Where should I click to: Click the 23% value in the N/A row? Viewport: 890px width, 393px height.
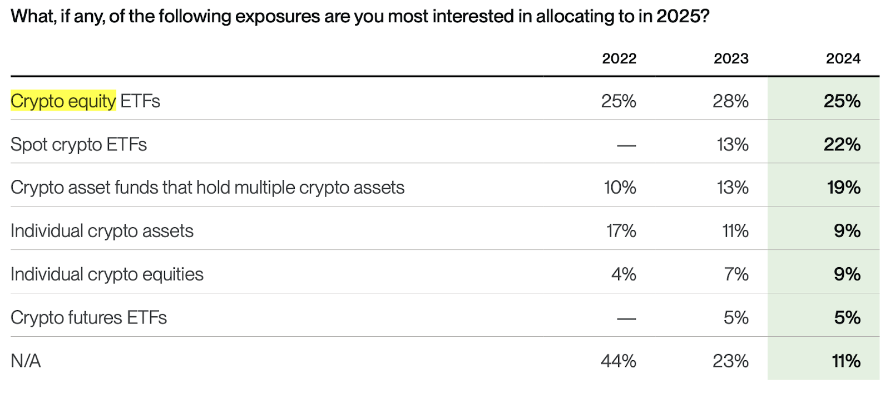(x=730, y=361)
